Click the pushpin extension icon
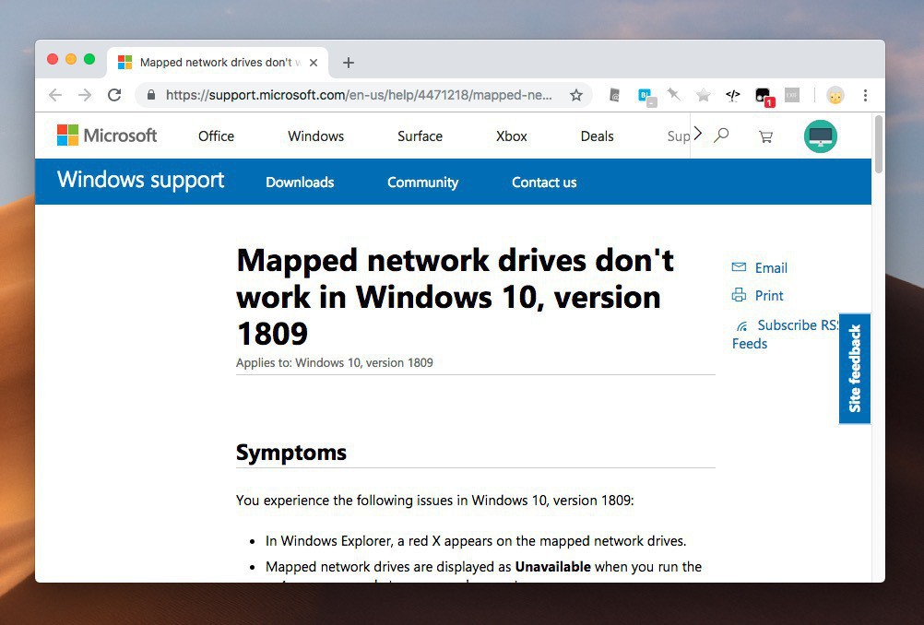The width and height of the screenshot is (924, 625). click(674, 95)
